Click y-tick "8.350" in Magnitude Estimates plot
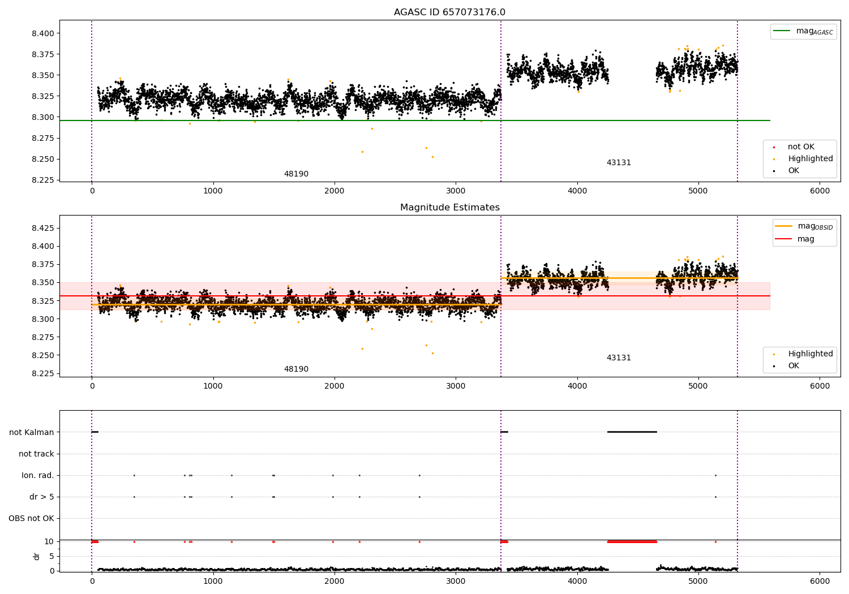Screen dimensions: 849x594 (x=43, y=283)
